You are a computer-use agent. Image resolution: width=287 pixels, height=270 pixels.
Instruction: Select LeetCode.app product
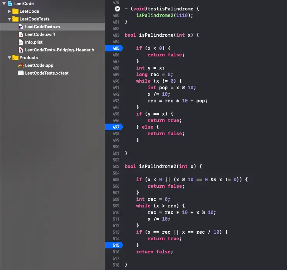[39, 65]
